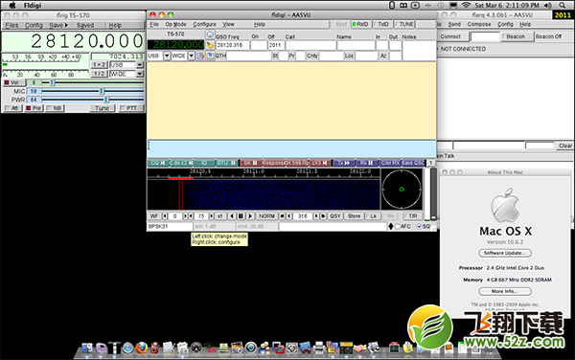The height and width of the screenshot is (360, 575).
Task: Click the MIC gain slider in flrig
Action: point(93,91)
